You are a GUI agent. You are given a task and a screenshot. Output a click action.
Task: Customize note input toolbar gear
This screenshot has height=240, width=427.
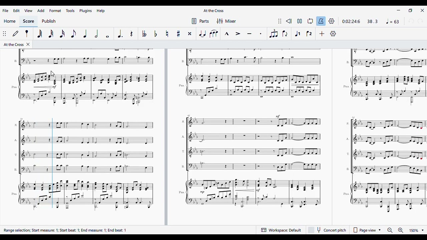tap(333, 34)
